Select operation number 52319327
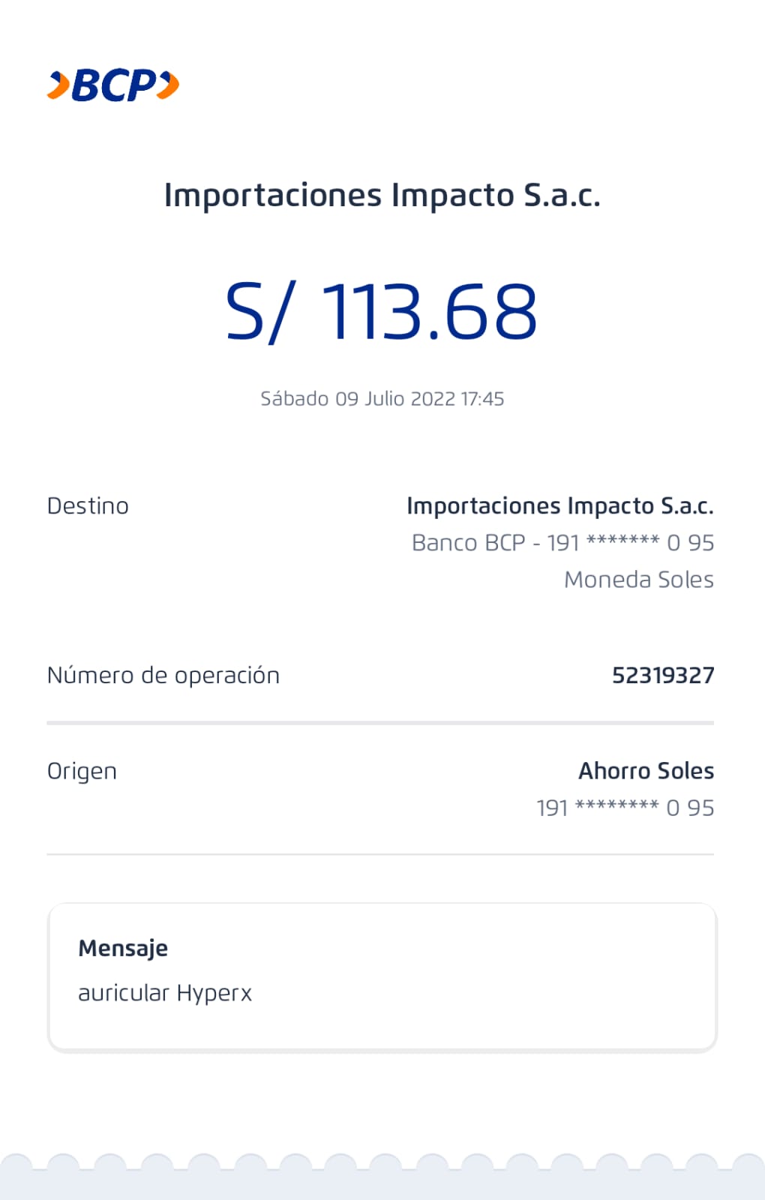 663,676
